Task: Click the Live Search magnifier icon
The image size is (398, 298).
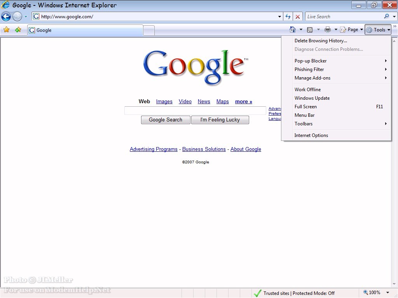Action: pyautogui.click(x=386, y=16)
